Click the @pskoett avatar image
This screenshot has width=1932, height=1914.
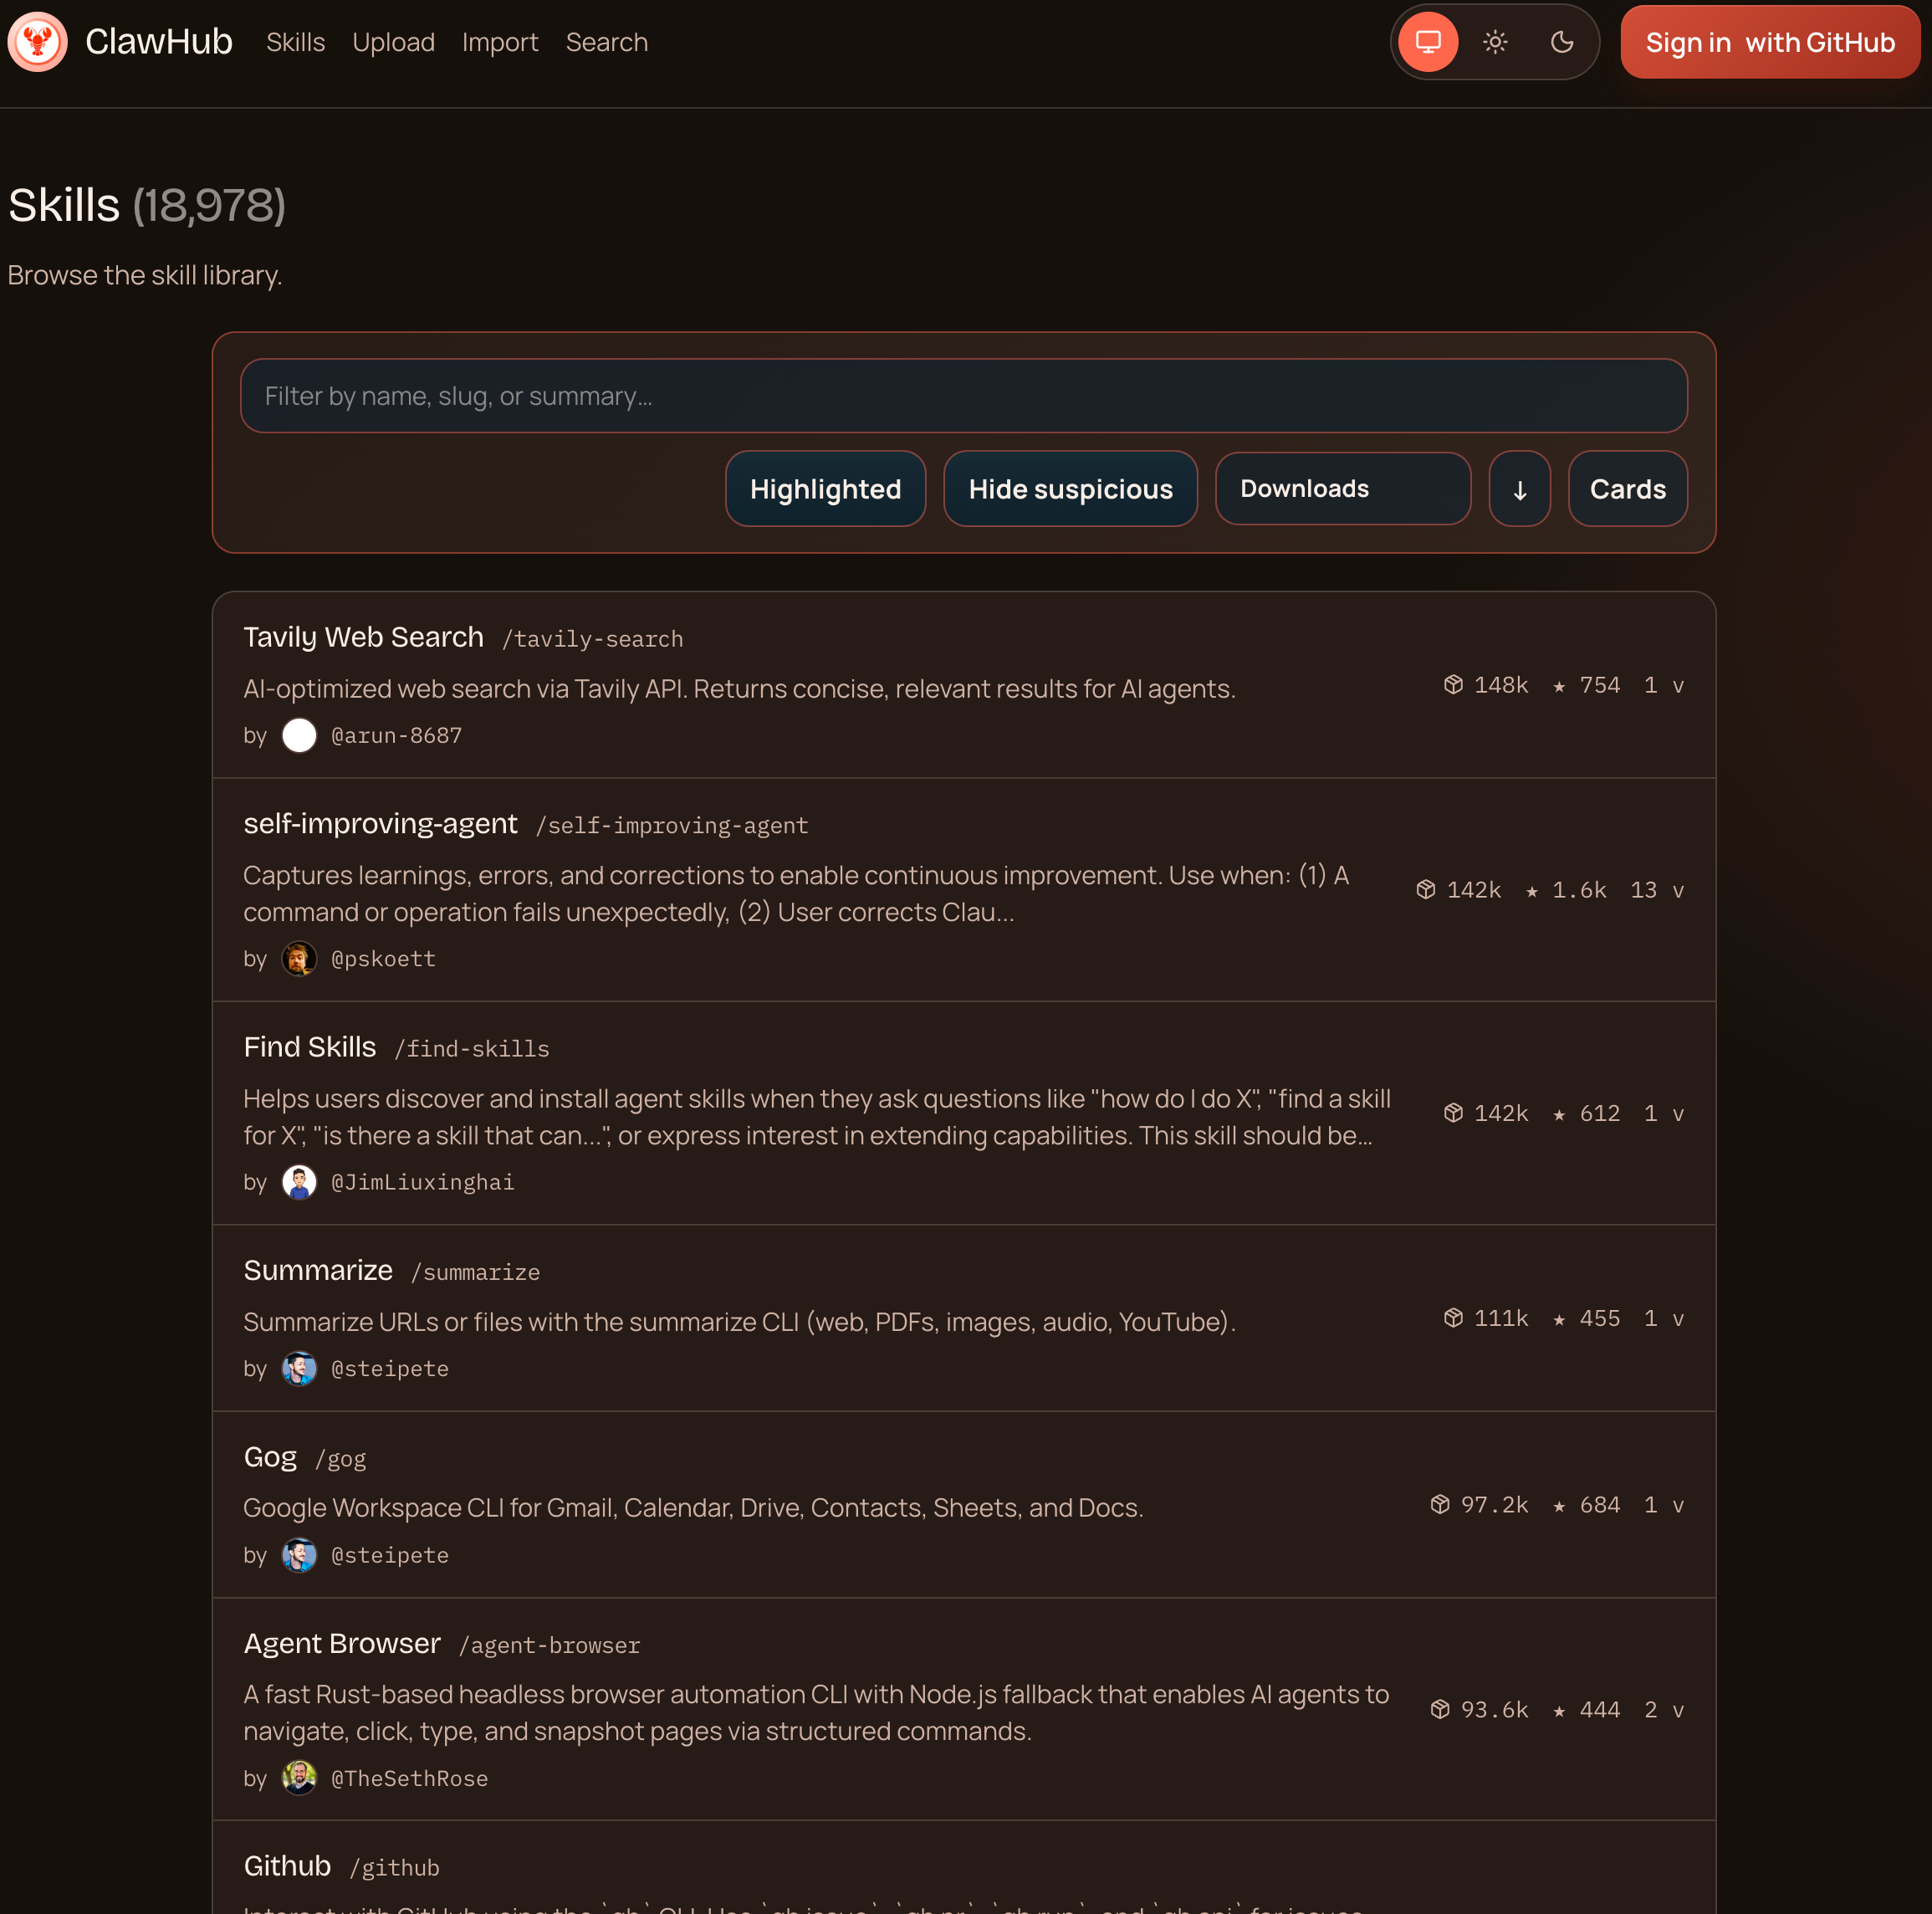pos(299,958)
